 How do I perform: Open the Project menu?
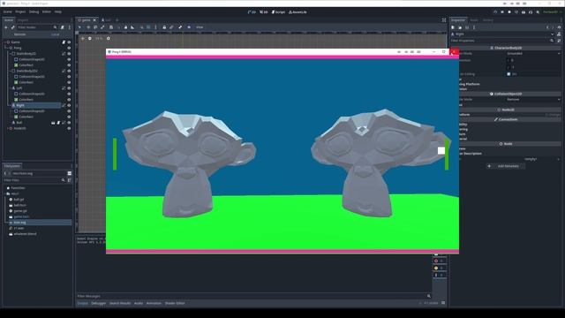pos(20,11)
